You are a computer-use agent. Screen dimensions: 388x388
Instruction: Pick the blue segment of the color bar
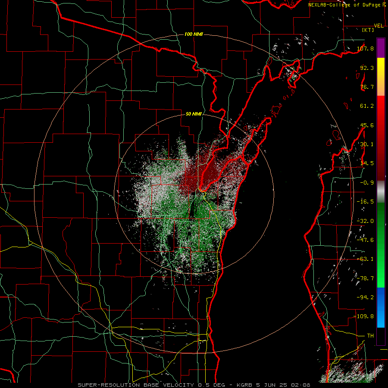tap(381, 307)
